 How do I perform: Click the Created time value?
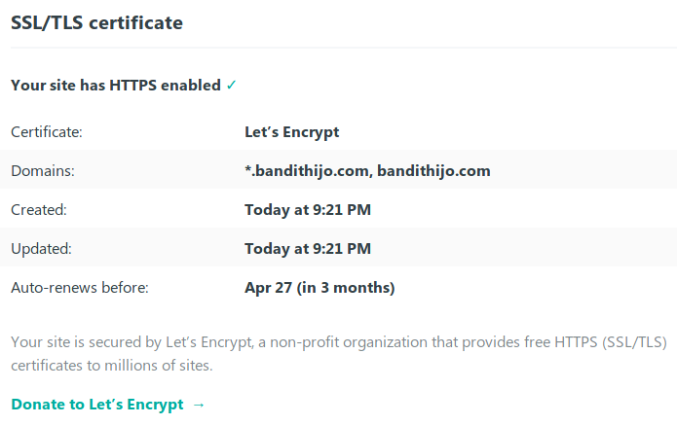308,210
